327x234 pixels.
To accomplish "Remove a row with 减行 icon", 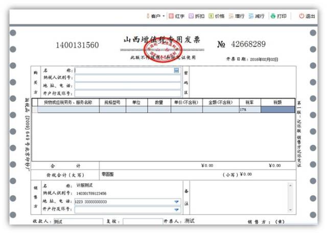I will (x=256, y=16).
